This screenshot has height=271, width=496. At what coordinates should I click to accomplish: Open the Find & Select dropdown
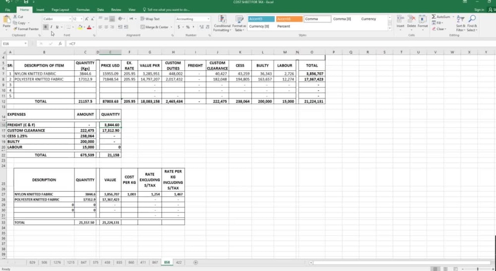pos(472,23)
